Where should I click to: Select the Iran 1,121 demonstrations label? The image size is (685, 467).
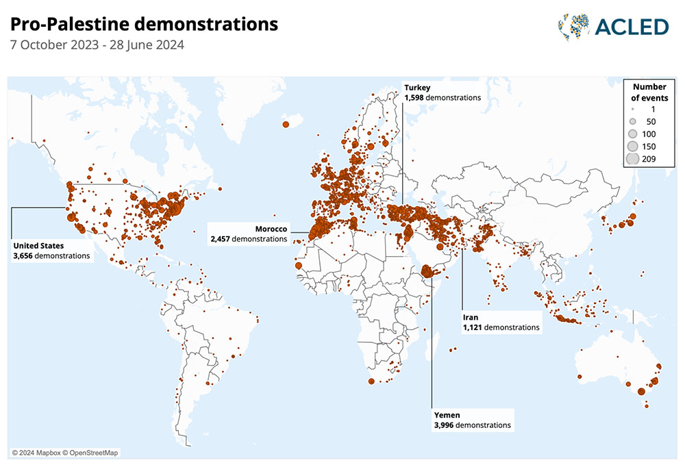tap(501, 323)
